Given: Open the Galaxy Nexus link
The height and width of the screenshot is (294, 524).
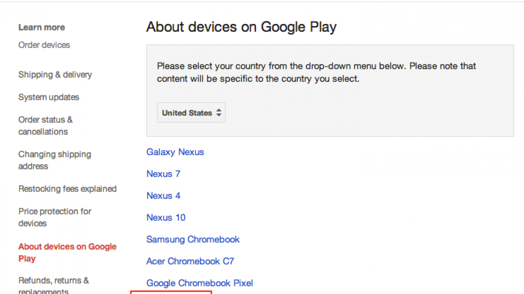Looking at the screenshot, I should [175, 152].
